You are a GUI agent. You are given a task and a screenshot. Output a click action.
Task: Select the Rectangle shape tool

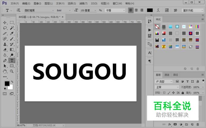[x=12, y=66]
